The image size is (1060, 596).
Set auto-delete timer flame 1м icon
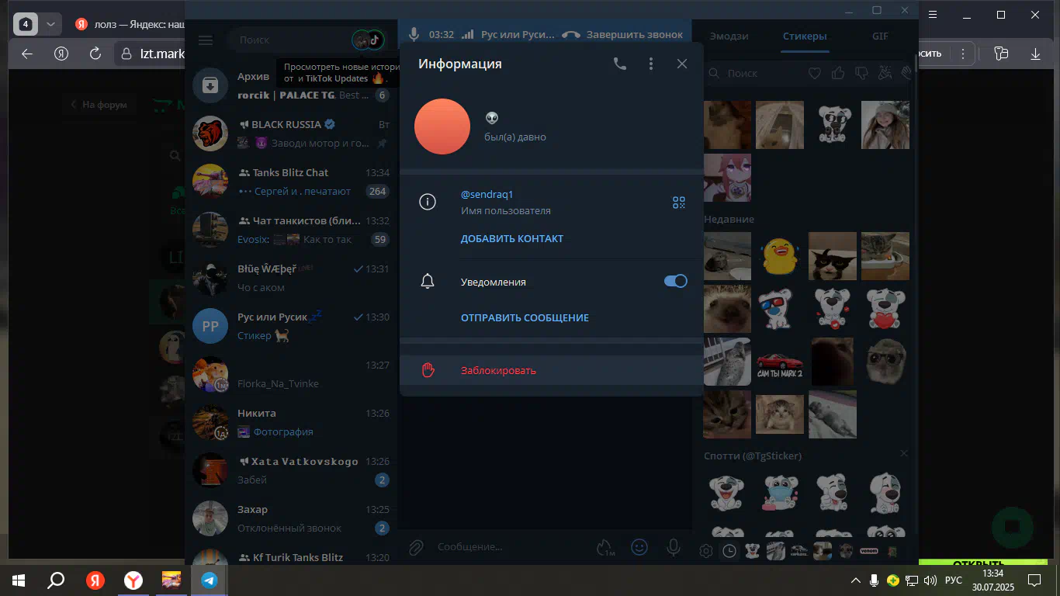pos(605,547)
